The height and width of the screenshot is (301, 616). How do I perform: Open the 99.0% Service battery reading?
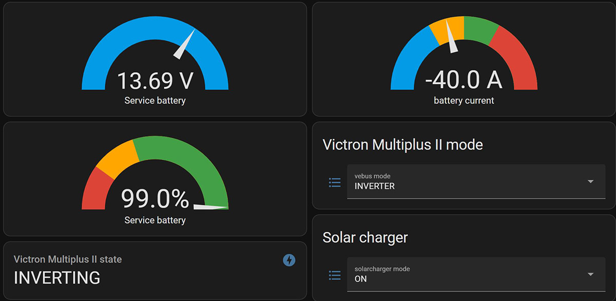tap(155, 199)
